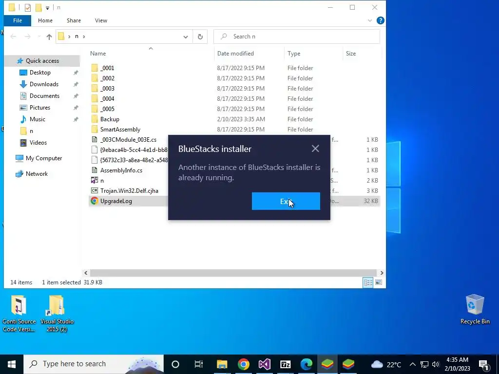The height and width of the screenshot is (374, 499).
Task: Refresh the current folder
Action: (200, 37)
